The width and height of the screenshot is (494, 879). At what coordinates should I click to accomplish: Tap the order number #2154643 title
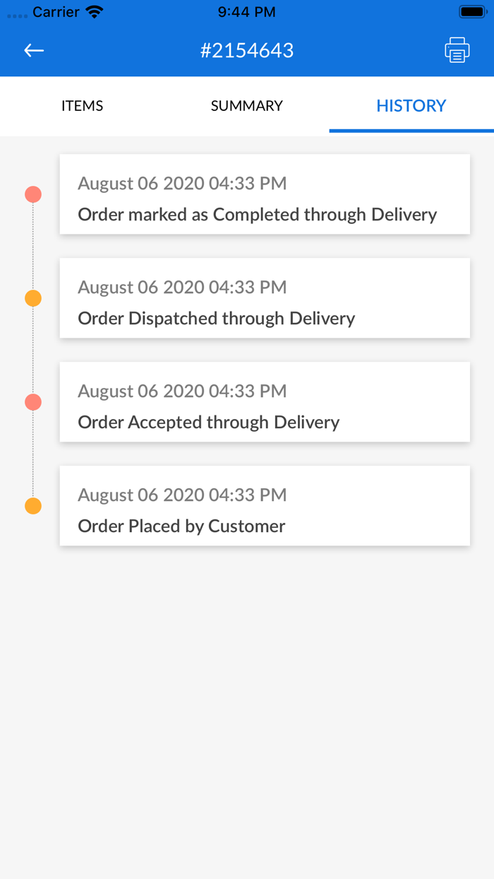[248, 50]
